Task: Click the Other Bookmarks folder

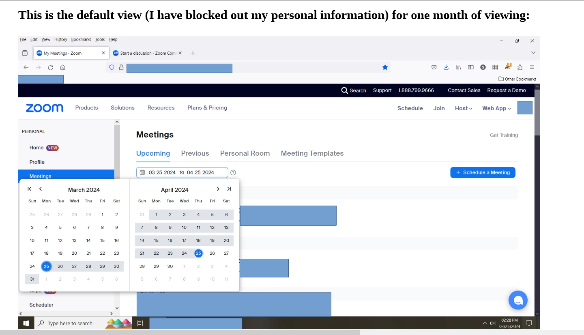Action: [x=517, y=79]
